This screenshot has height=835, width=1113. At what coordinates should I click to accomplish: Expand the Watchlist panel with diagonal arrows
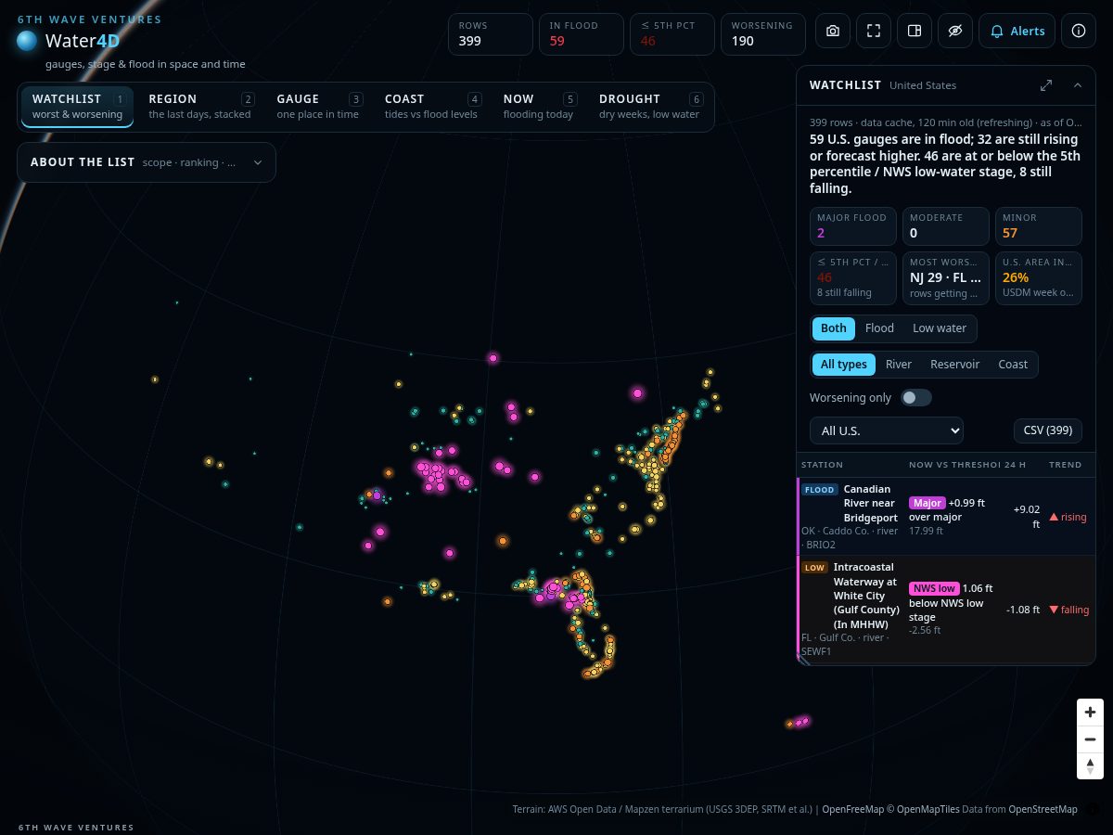(x=1046, y=85)
